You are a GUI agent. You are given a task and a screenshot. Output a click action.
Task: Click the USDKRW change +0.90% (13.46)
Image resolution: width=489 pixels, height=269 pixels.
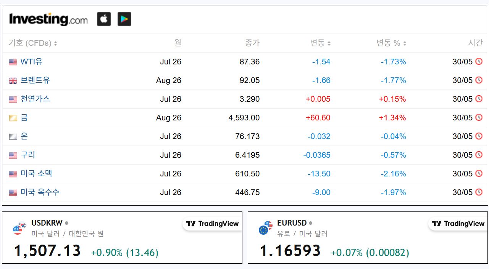point(125,253)
